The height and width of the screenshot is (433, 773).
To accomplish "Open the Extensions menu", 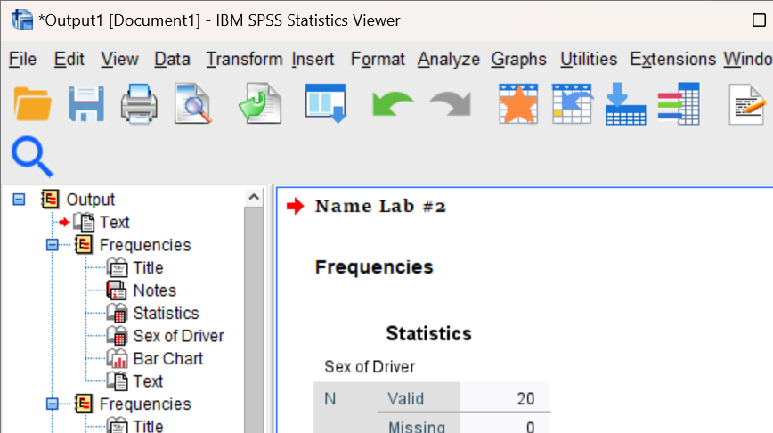I will [x=673, y=59].
